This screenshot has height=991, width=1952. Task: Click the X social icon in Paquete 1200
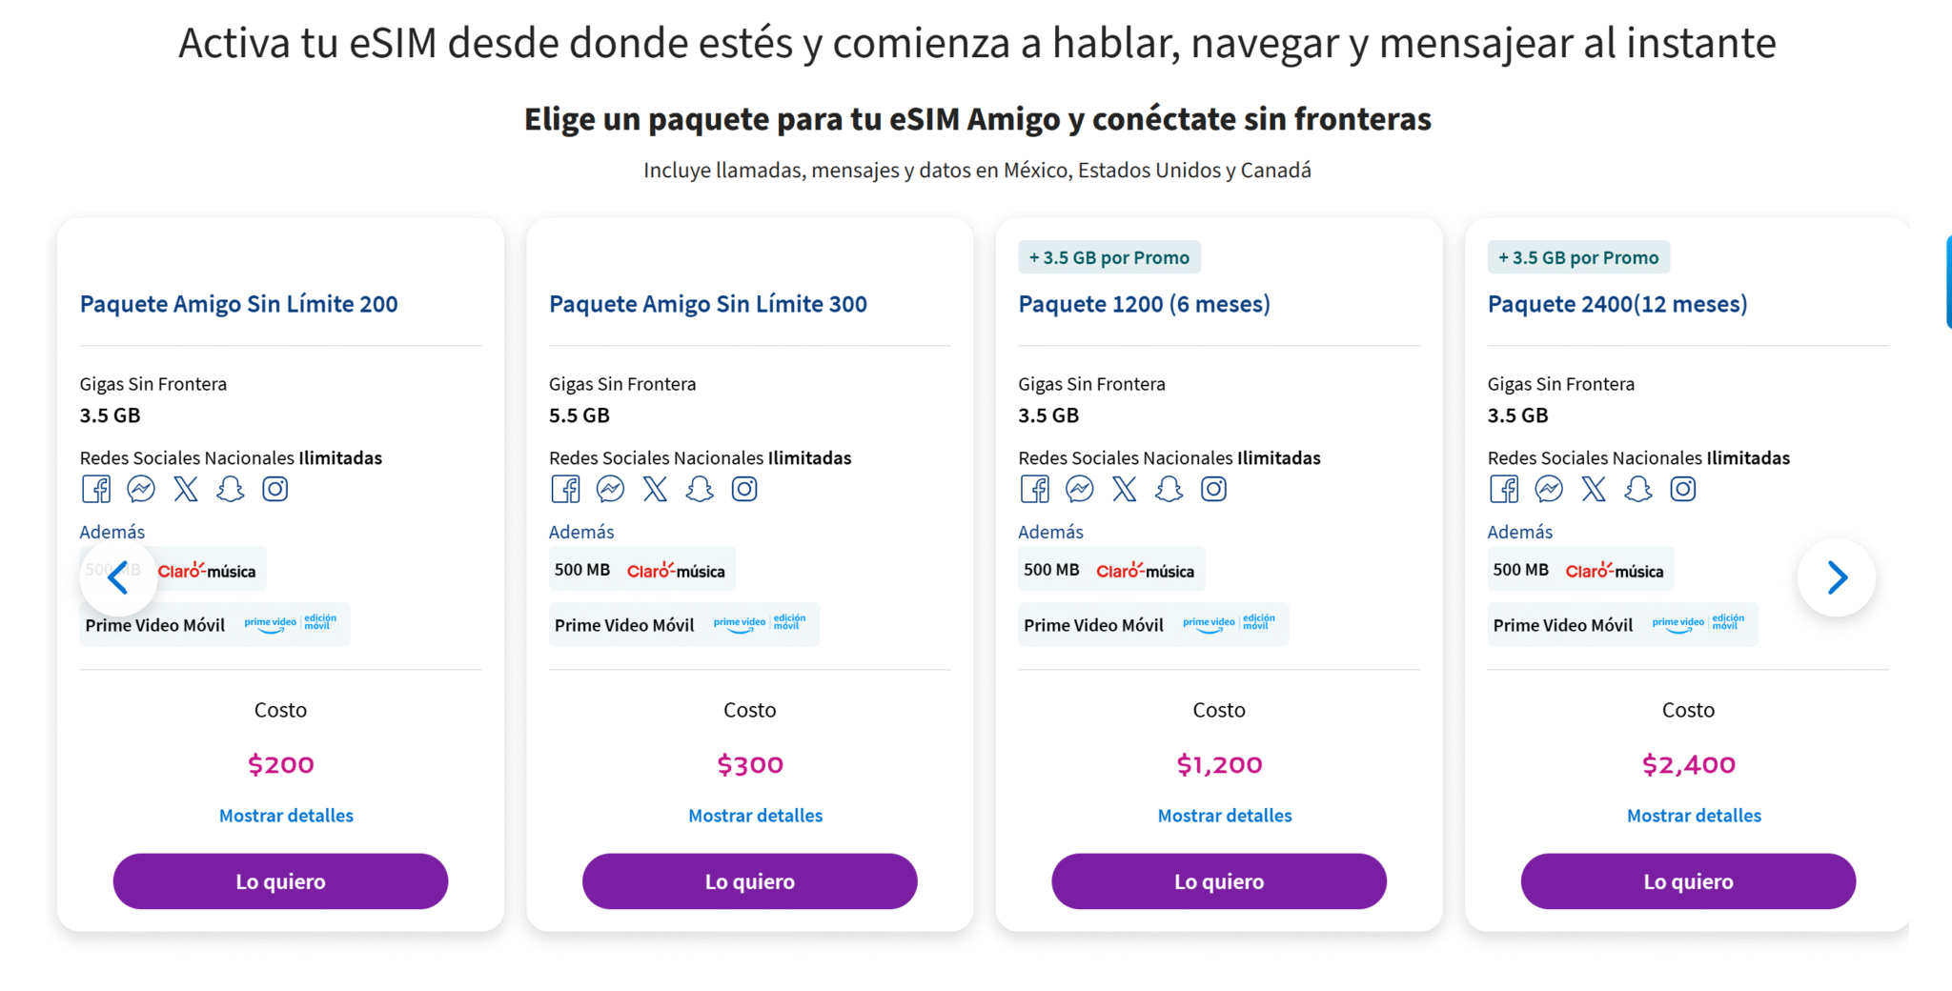click(1125, 489)
